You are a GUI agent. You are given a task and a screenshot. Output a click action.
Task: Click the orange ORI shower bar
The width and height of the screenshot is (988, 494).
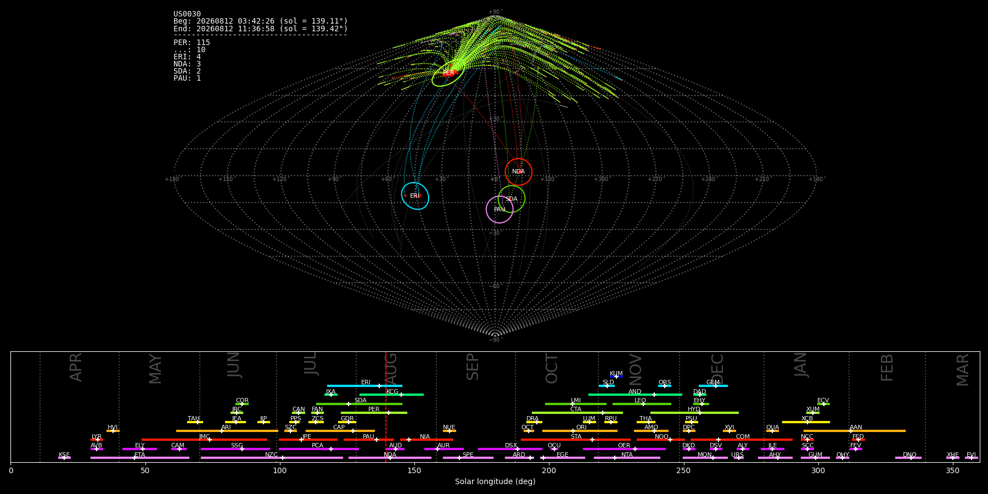tap(580, 431)
